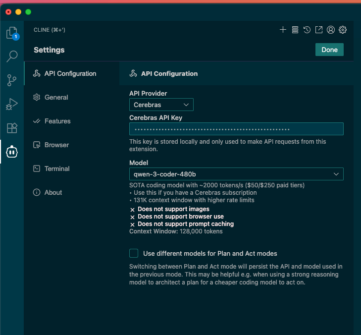Start a new Cline task with plus icon
The height and width of the screenshot is (335, 361).
pyautogui.click(x=283, y=30)
